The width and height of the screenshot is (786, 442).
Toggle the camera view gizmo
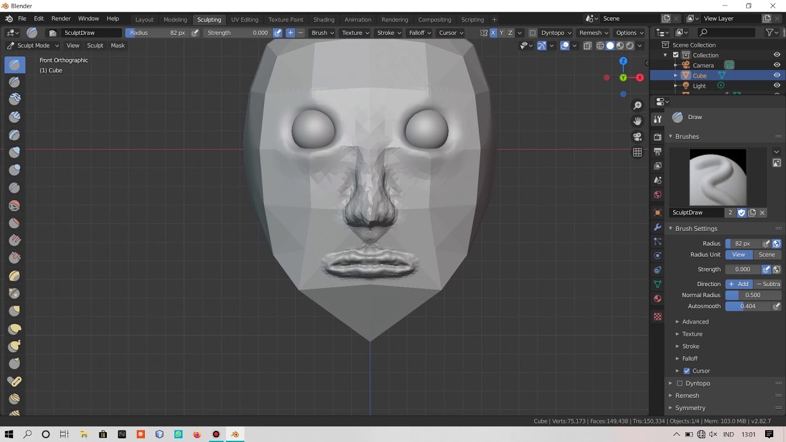point(637,136)
